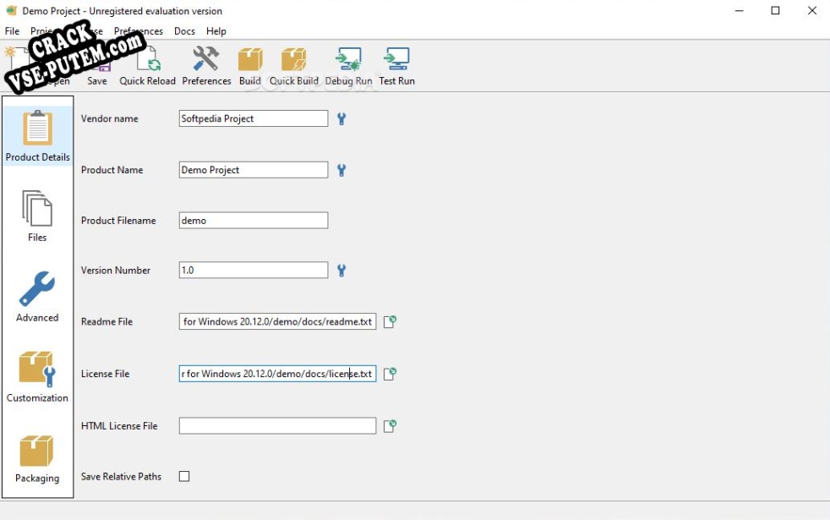Click the License File path field
Screen dimensions: 830x520
[x=277, y=374]
